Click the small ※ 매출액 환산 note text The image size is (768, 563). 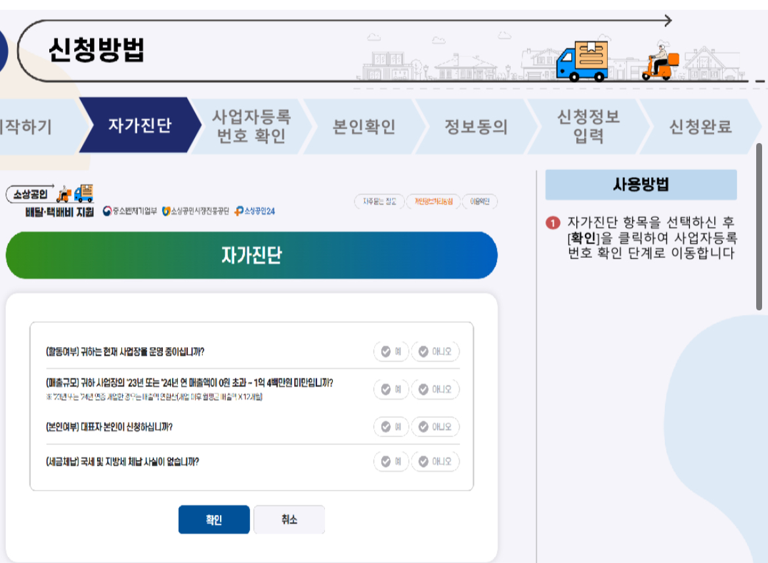(154, 396)
